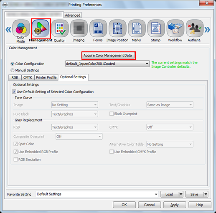The width and height of the screenshot is (216, 213).
Task: Open the Image Position icon
Action: [x=117, y=28]
